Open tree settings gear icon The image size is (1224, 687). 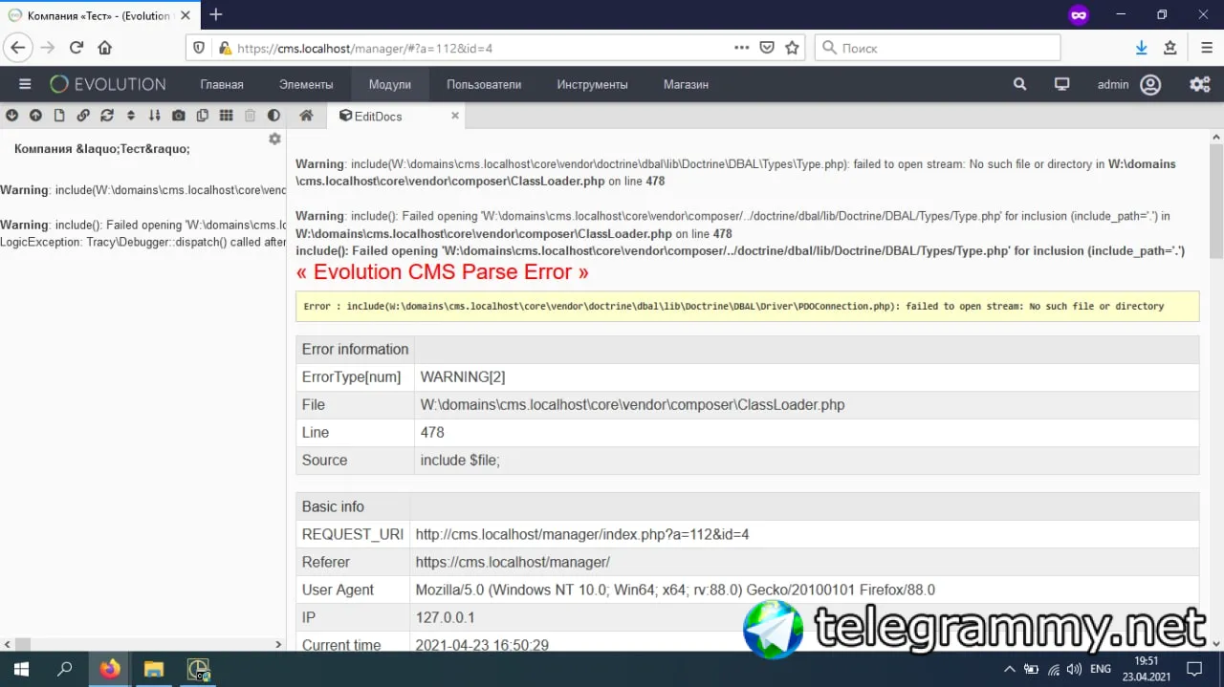coord(274,140)
